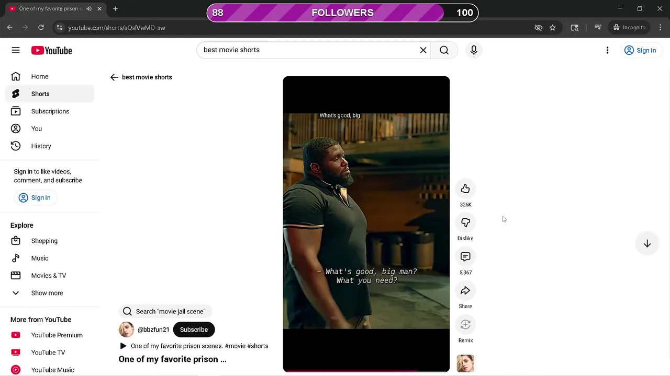
Task: Clear the search box with the X icon
Action: [x=423, y=50]
